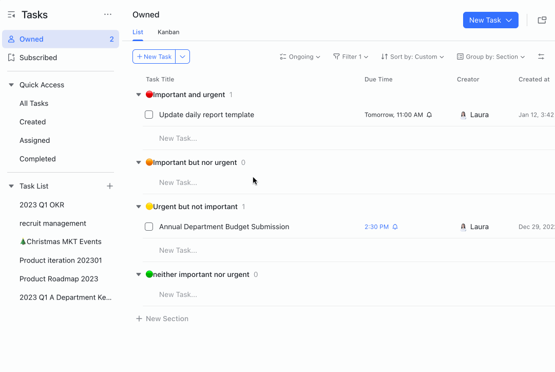The image size is (555, 372).
Task: Click Laura's avatar in Update daily report row
Action: click(x=463, y=115)
